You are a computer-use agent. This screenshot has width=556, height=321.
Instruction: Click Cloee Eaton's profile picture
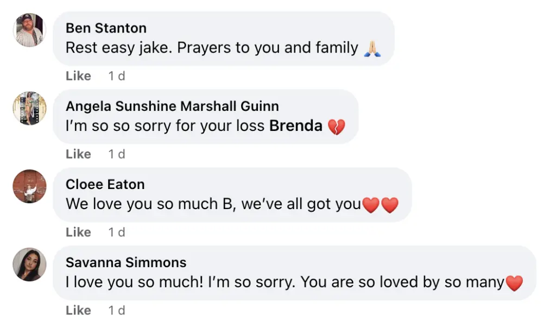point(29,186)
